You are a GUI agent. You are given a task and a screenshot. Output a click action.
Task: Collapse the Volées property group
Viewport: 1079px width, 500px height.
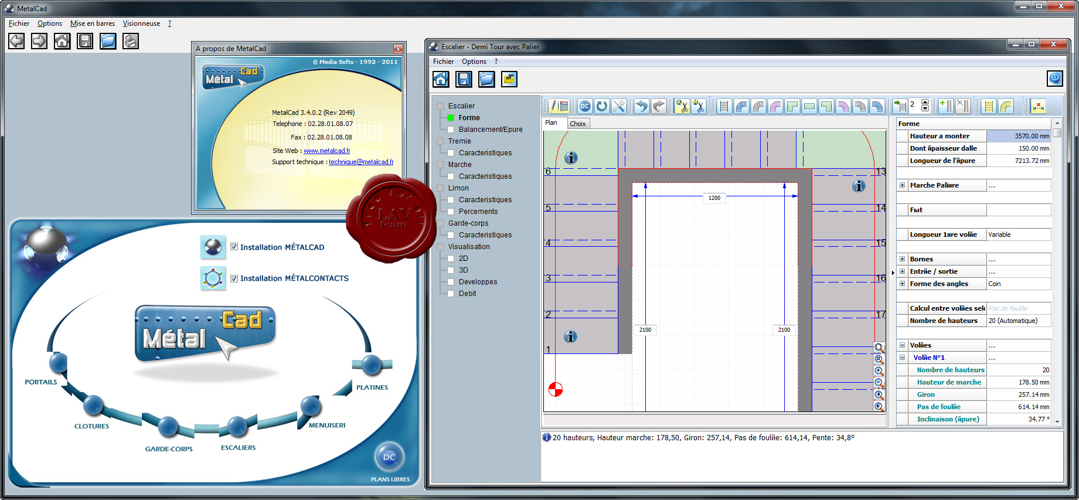coord(903,345)
